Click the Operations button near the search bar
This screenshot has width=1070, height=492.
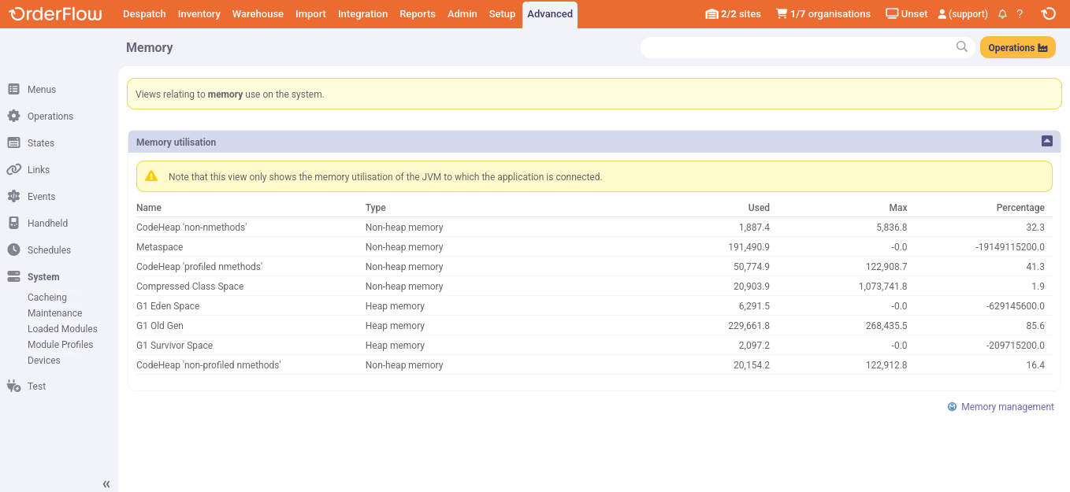pos(1017,47)
